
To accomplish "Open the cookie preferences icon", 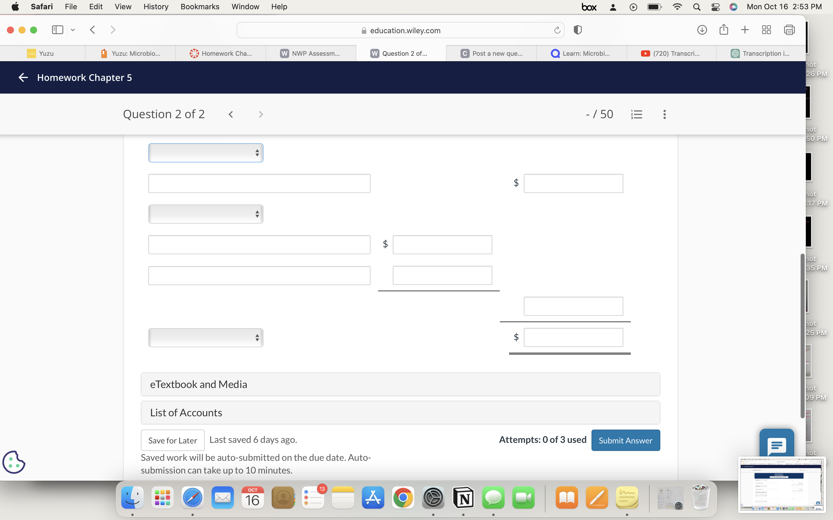I will (x=14, y=462).
